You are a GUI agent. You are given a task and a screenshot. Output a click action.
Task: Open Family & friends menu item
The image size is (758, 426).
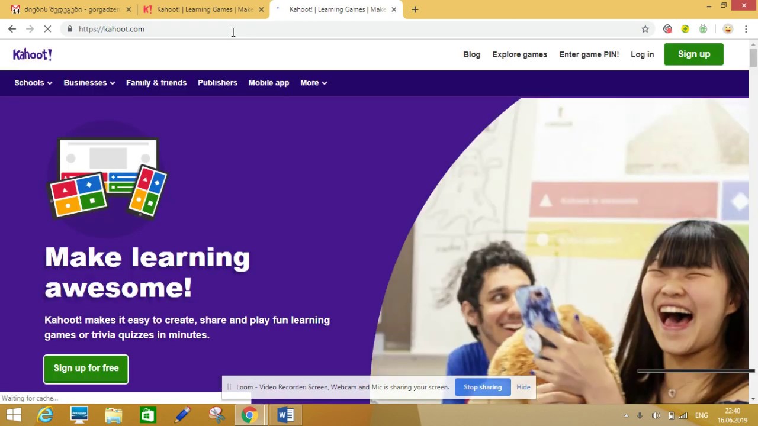156,83
